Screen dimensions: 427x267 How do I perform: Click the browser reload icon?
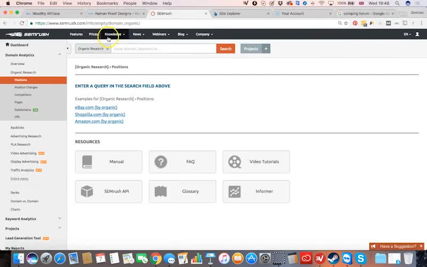point(22,23)
